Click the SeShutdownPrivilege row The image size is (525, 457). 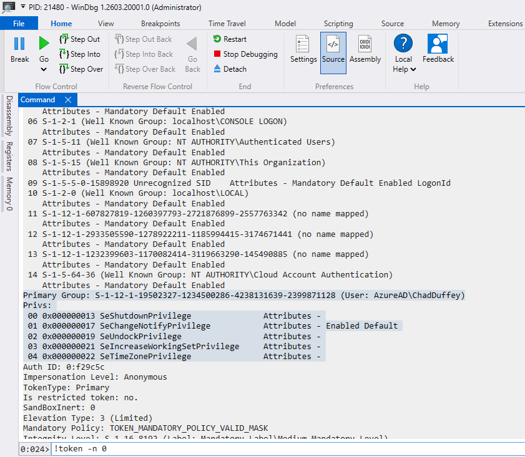174,315
